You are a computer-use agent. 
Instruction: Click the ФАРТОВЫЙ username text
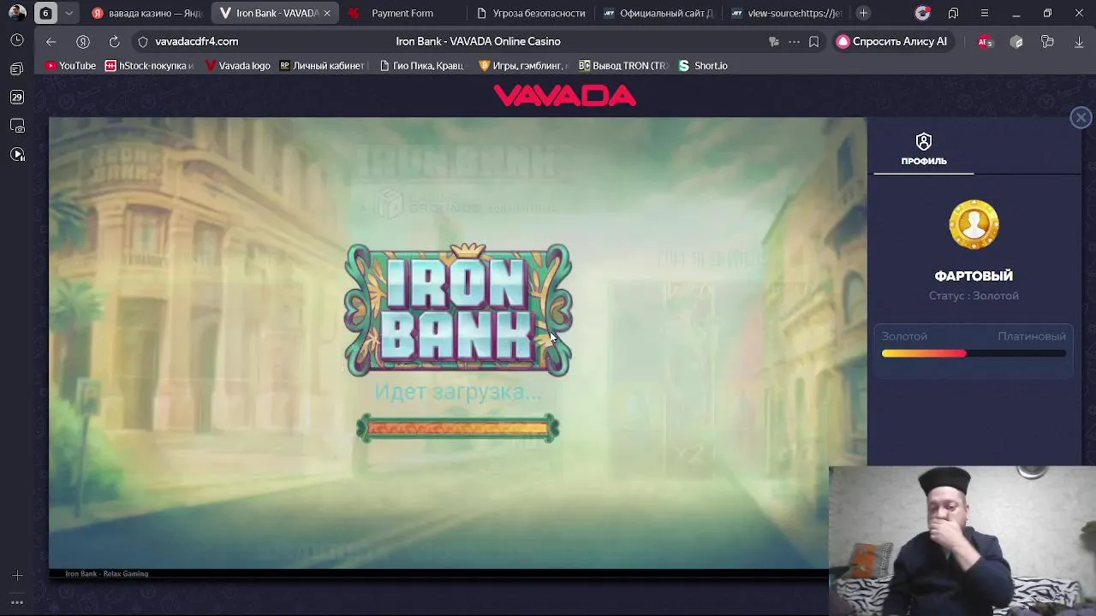click(974, 275)
